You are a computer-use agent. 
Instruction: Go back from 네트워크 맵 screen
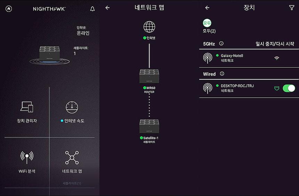(x=107, y=8)
